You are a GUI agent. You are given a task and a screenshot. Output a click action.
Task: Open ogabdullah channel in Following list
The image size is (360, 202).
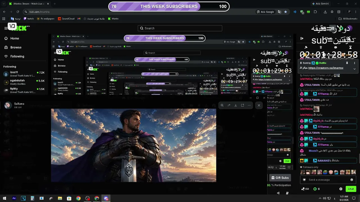point(24,82)
